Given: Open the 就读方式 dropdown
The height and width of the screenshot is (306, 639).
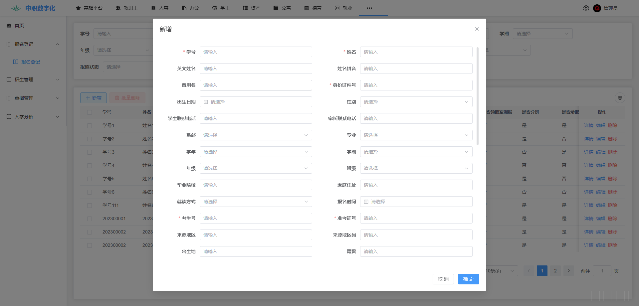Looking at the screenshot, I should pyautogui.click(x=256, y=202).
